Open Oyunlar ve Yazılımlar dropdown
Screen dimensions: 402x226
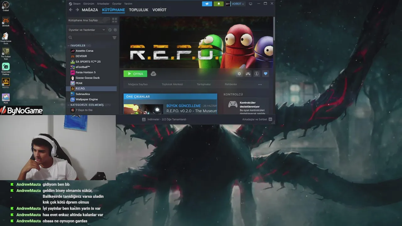[x=87, y=30]
